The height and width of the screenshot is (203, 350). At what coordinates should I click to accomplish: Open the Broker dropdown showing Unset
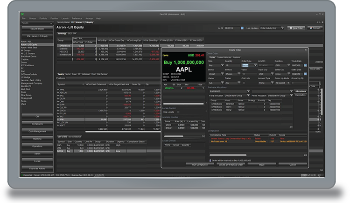click(222, 74)
